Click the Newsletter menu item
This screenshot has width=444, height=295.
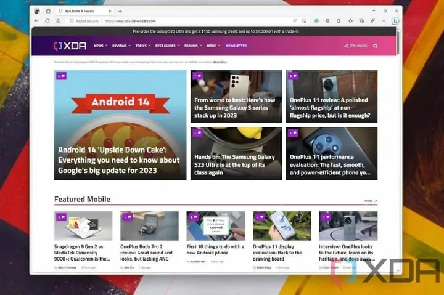pyautogui.click(x=236, y=46)
